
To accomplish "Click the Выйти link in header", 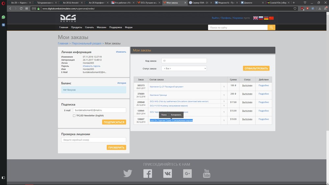I will (x=215, y=18).
